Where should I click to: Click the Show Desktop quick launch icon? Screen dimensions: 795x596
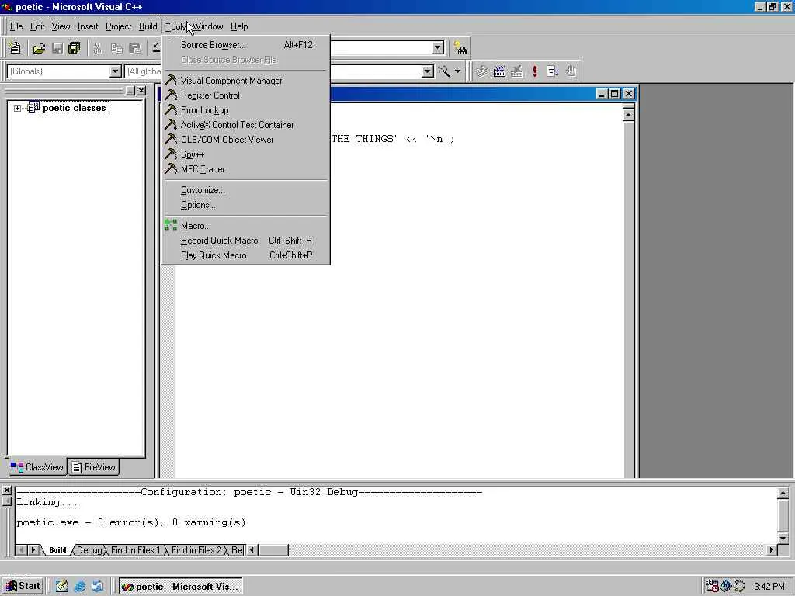(x=62, y=587)
